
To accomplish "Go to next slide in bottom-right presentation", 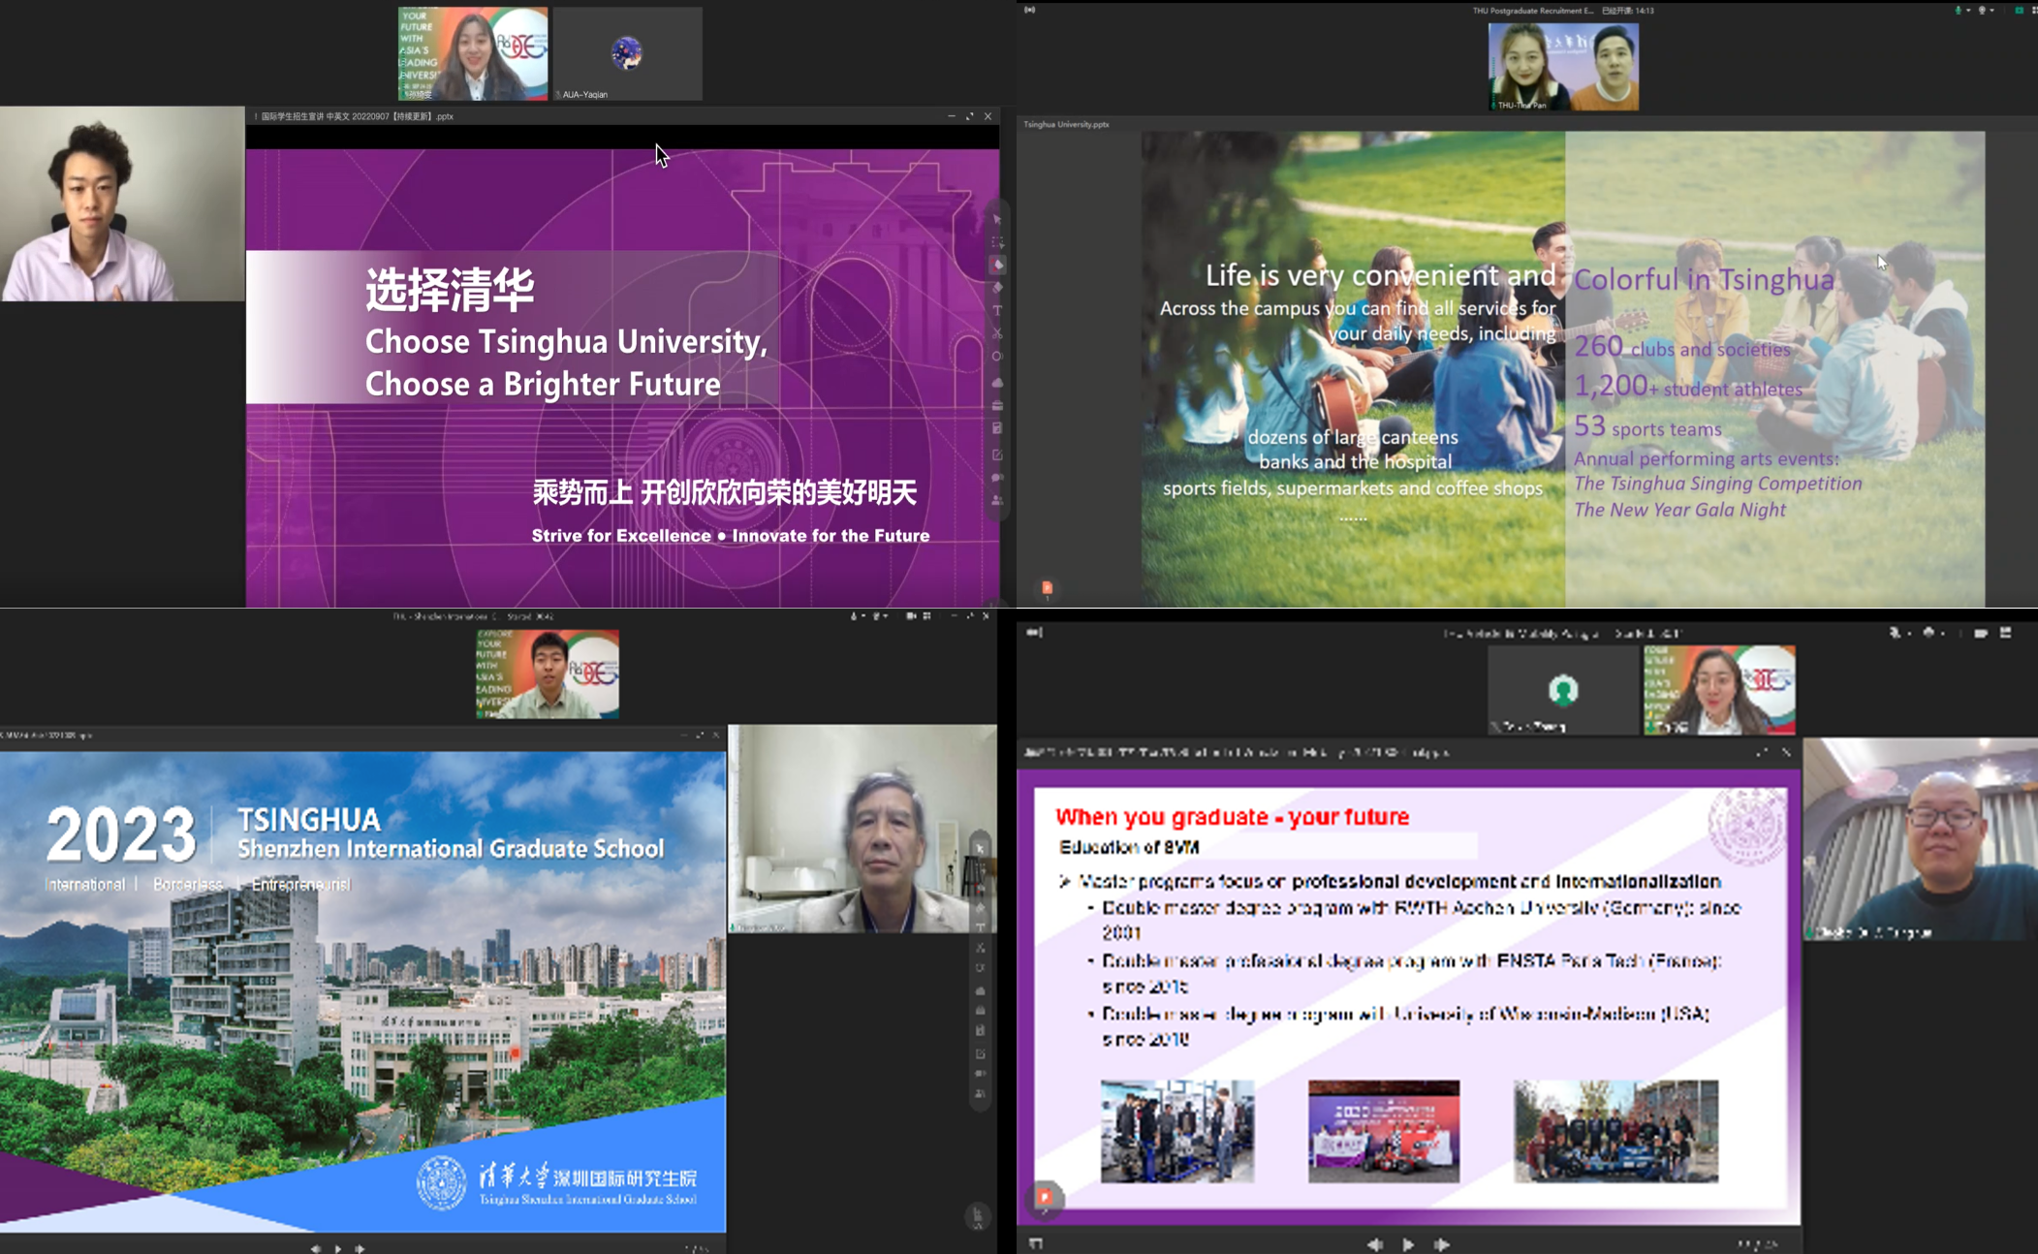I will (1442, 1244).
